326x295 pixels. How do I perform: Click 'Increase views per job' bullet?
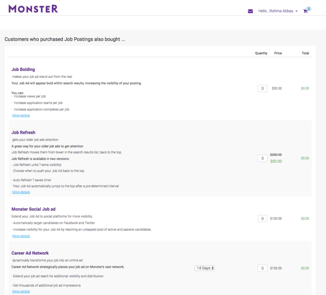coord(30,96)
